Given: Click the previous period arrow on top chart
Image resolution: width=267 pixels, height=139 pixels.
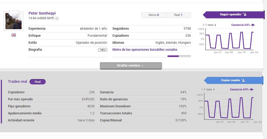Looking at the screenshot, I should [203, 25].
